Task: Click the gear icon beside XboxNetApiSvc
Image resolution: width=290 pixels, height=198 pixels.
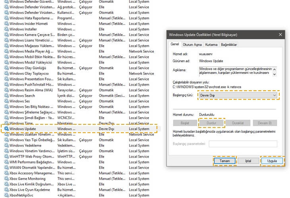Action: [6, 195]
